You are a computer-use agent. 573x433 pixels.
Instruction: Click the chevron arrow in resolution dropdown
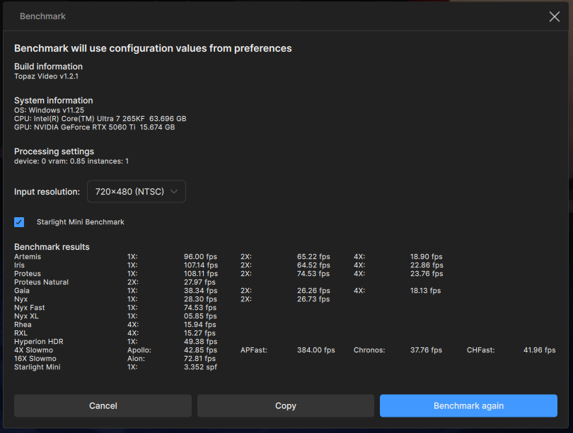coord(174,192)
